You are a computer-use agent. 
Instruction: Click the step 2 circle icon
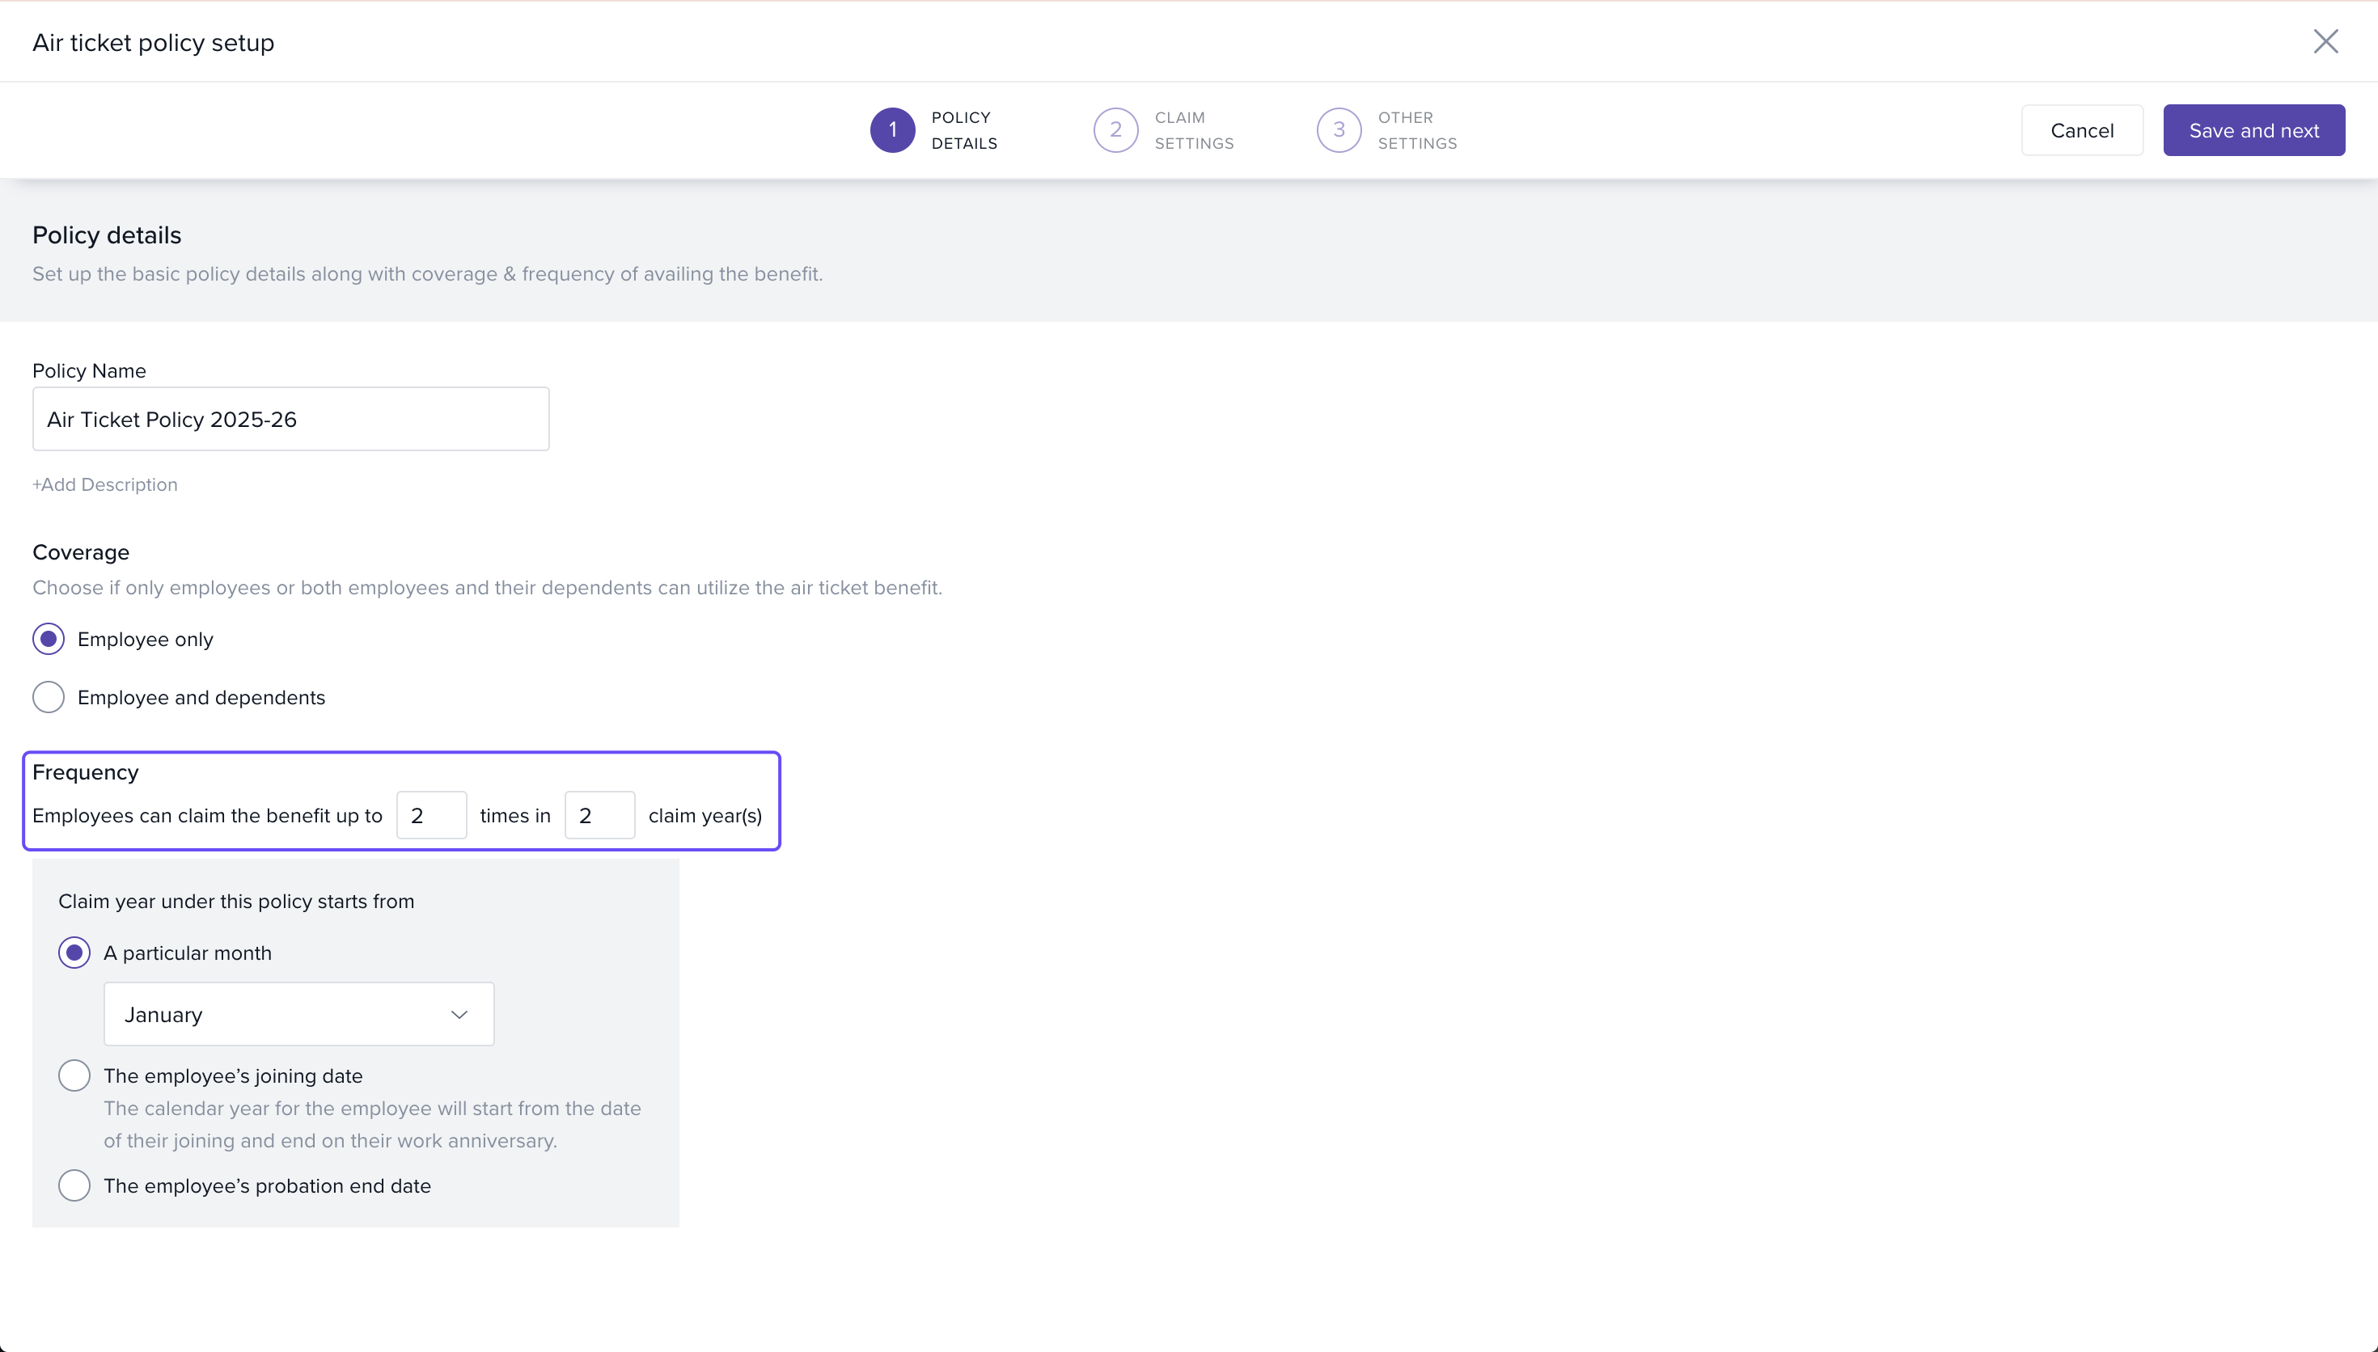point(1115,130)
